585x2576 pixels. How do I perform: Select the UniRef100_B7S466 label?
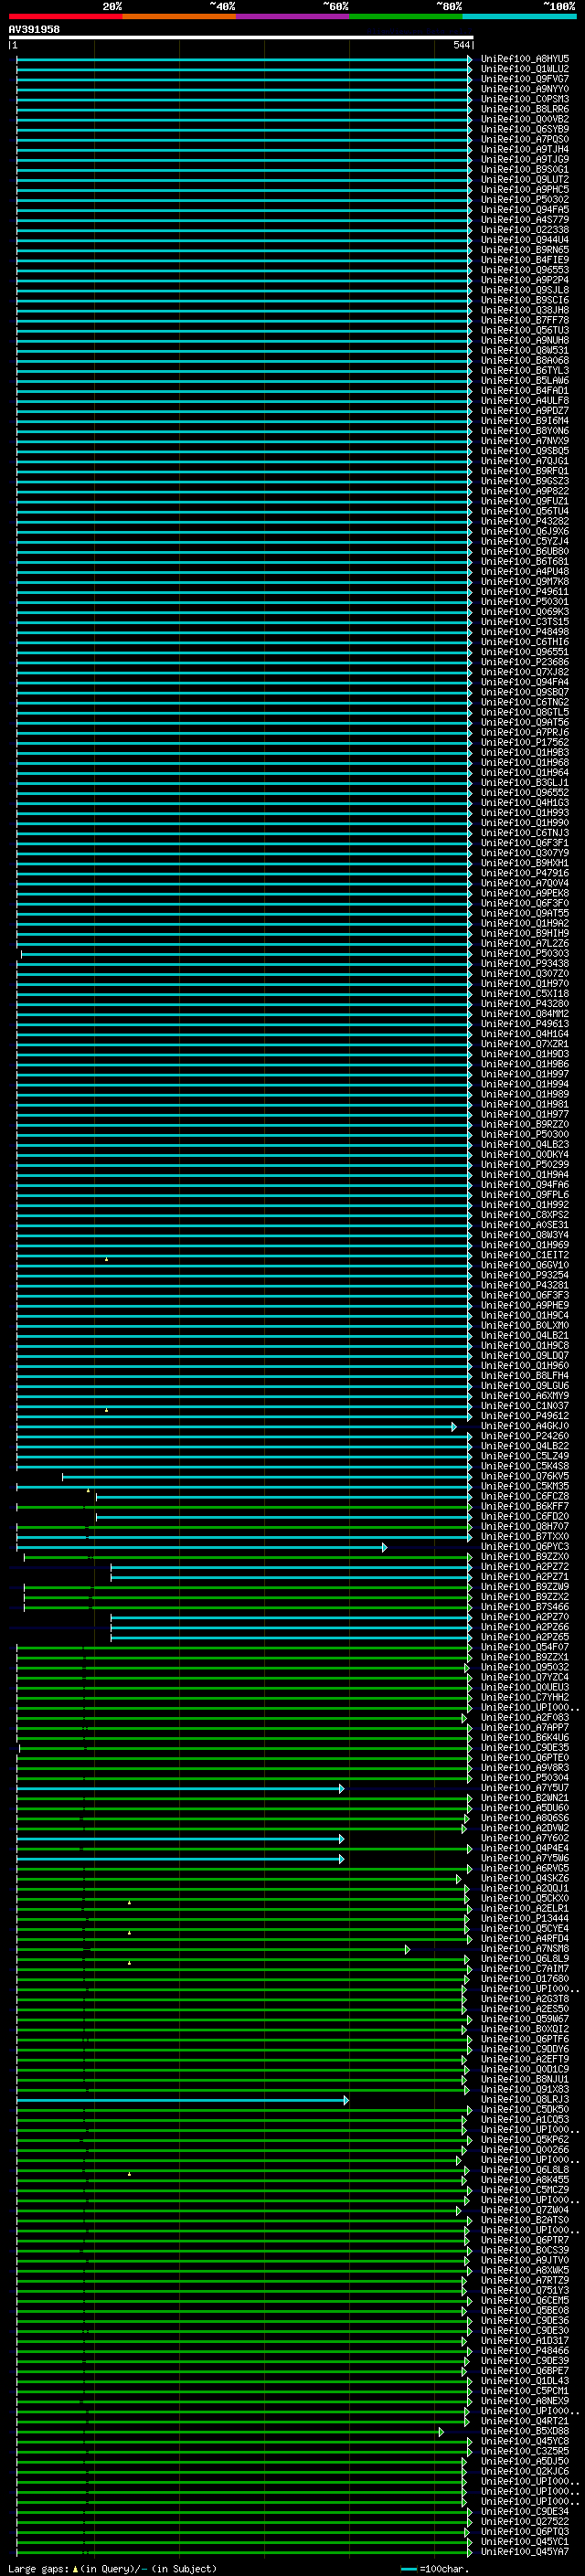(x=524, y=1607)
